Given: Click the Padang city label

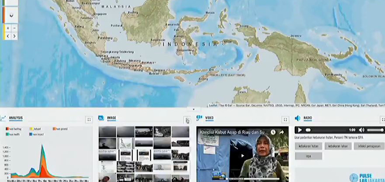Looking at the screenshot, I should (79, 26).
